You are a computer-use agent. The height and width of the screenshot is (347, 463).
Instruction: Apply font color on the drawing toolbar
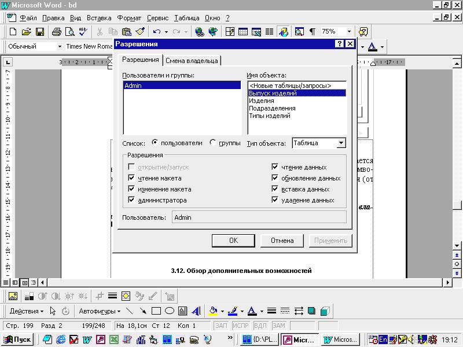[252, 311]
